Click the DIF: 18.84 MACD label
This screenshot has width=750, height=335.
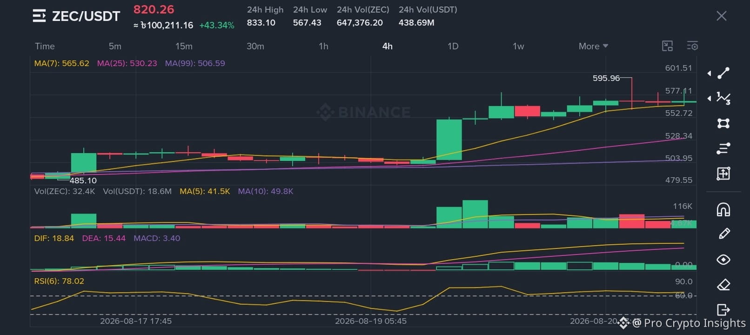click(54, 238)
